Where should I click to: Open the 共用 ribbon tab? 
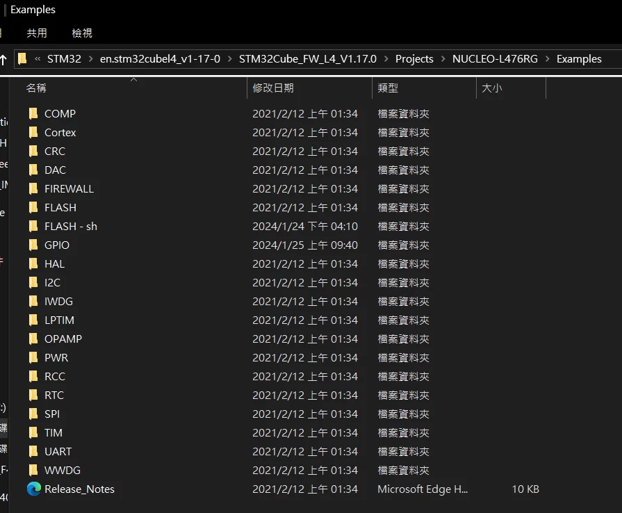tap(37, 33)
